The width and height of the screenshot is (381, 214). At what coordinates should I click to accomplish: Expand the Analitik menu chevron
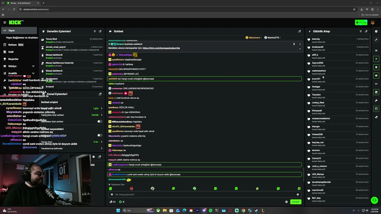pyautogui.click(x=33, y=73)
